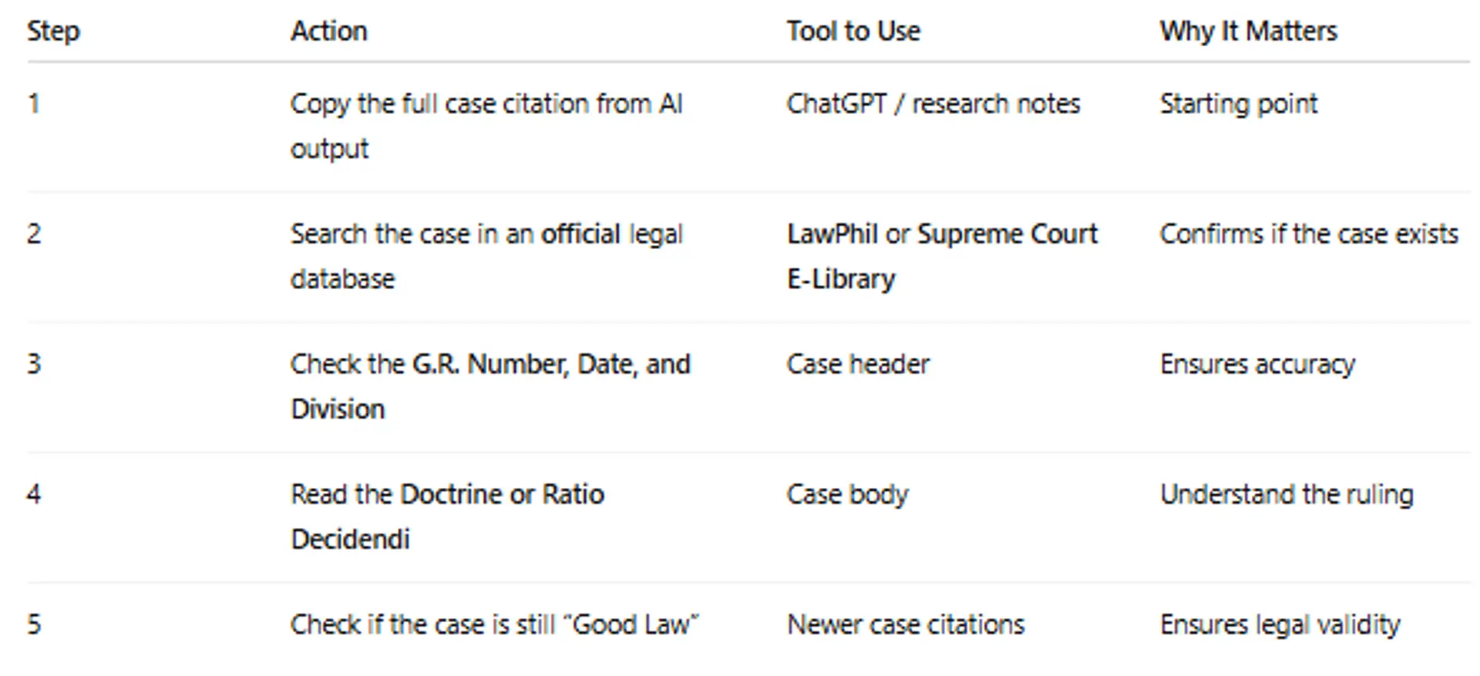This screenshot has width=1480, height=676.
Task: Select the "Case header" cell
Action: click(858, 365)
